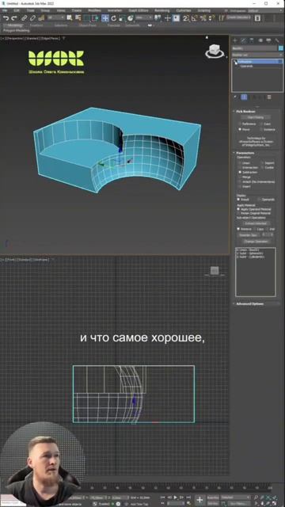Open the key filter Selected dropdown
This screenshot has width=285, height=507.
(235, 497)
